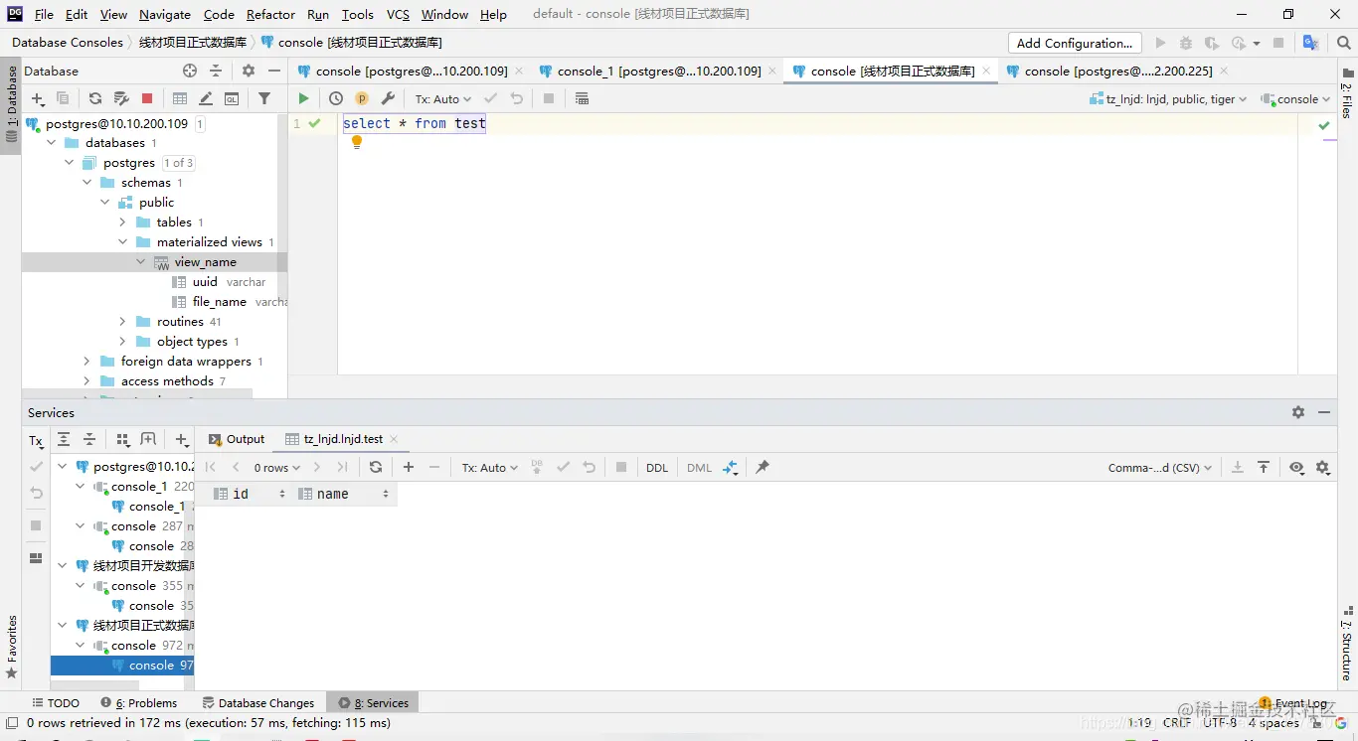Run the SQL query with Execute button
Screen dimensions: 1358x741
(303, 98)
